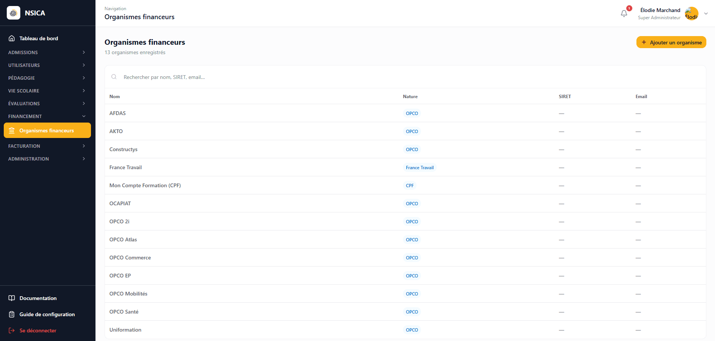The image size is (715, 341).
Task: Click the bank icon for Organismes financeurs
Action: tap(12, 130)
